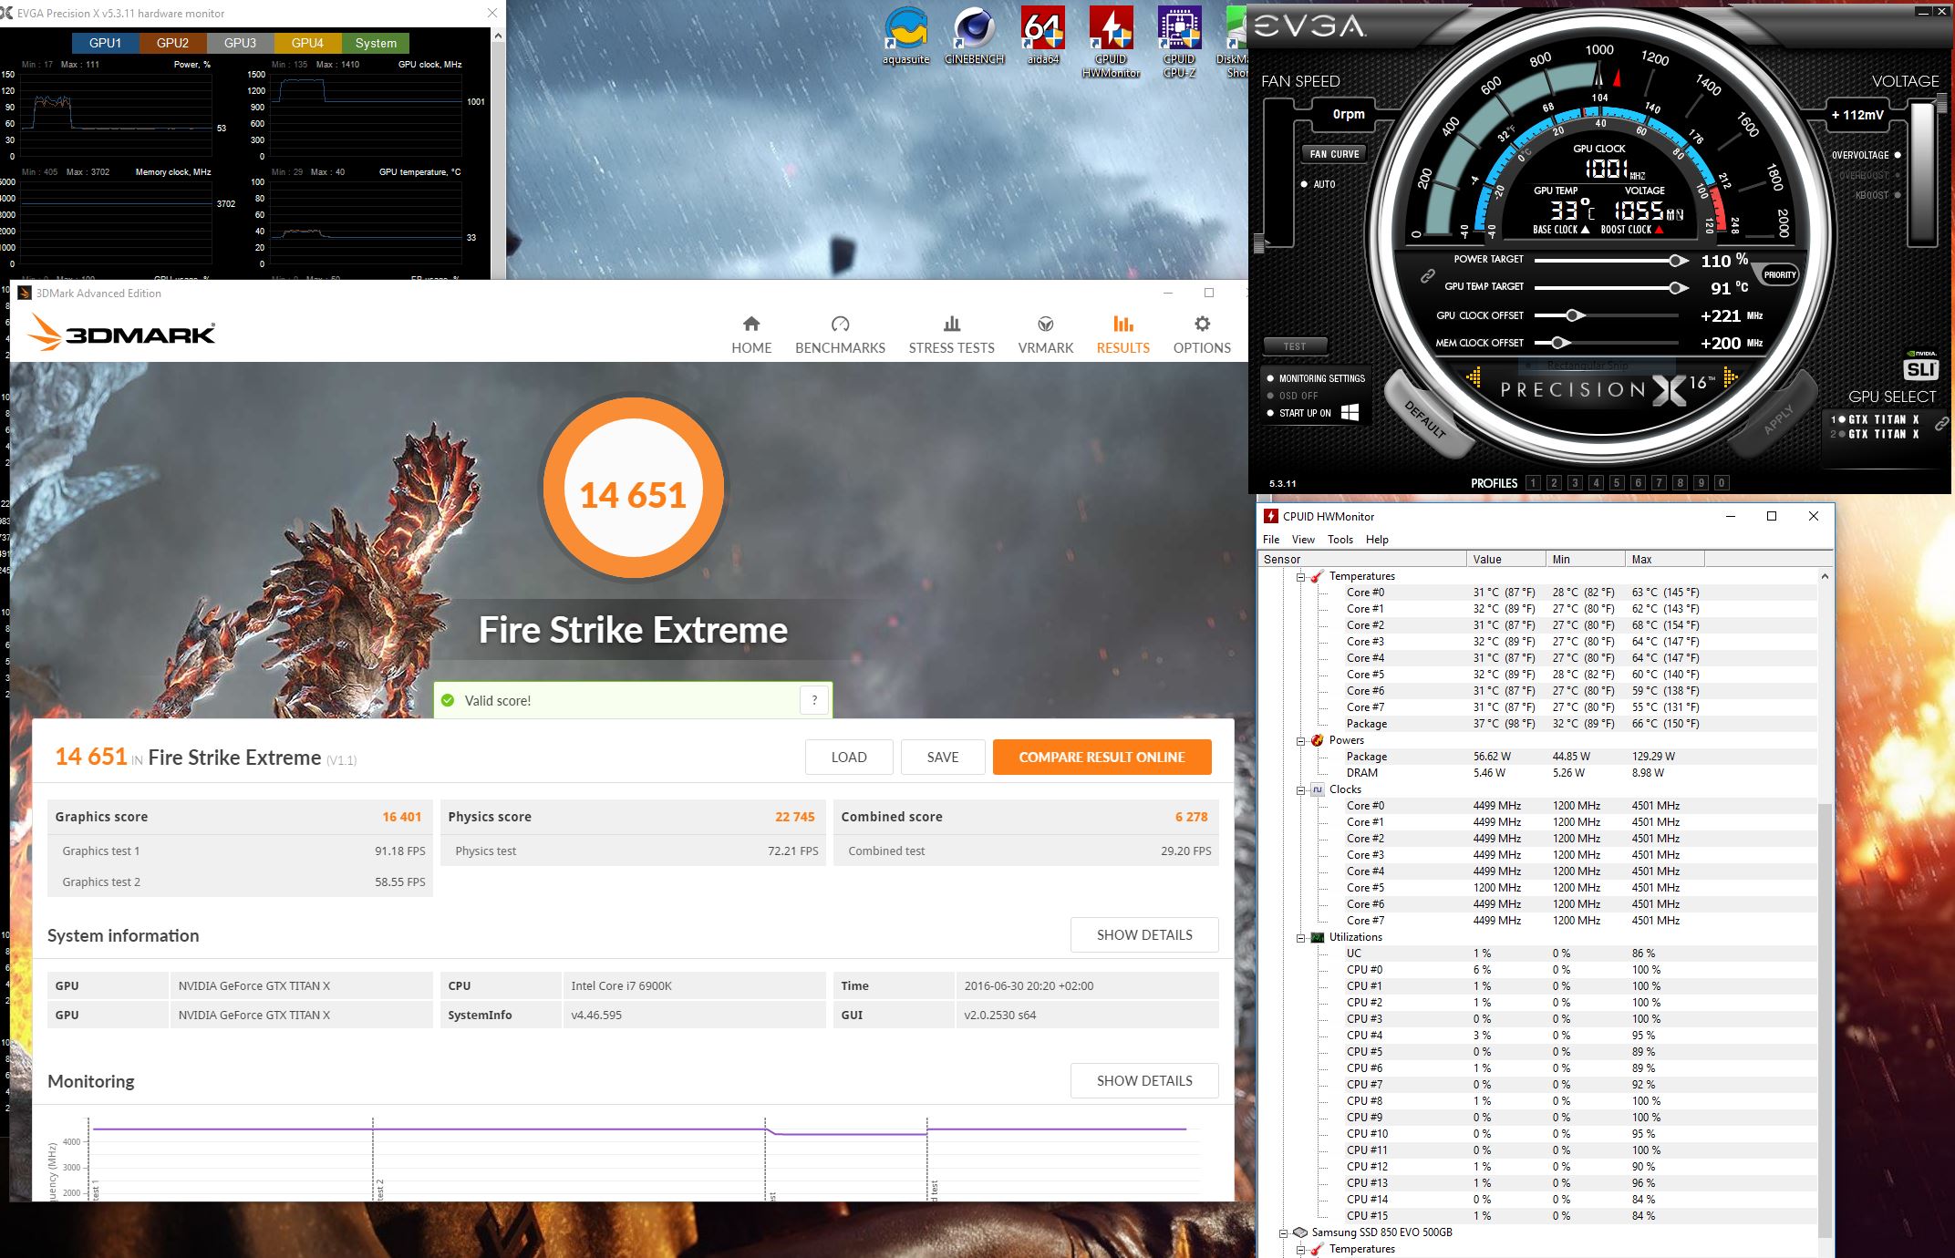Open the CPUID CPU-Z desktop shortcut
Viewport: 1955px width, 1258px height.
click(x=1179, y=42)
